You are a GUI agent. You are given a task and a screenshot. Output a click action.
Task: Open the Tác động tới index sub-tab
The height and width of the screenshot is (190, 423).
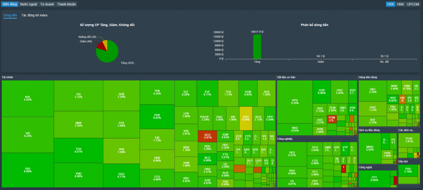pyautogui.click(x=35, y=15)
